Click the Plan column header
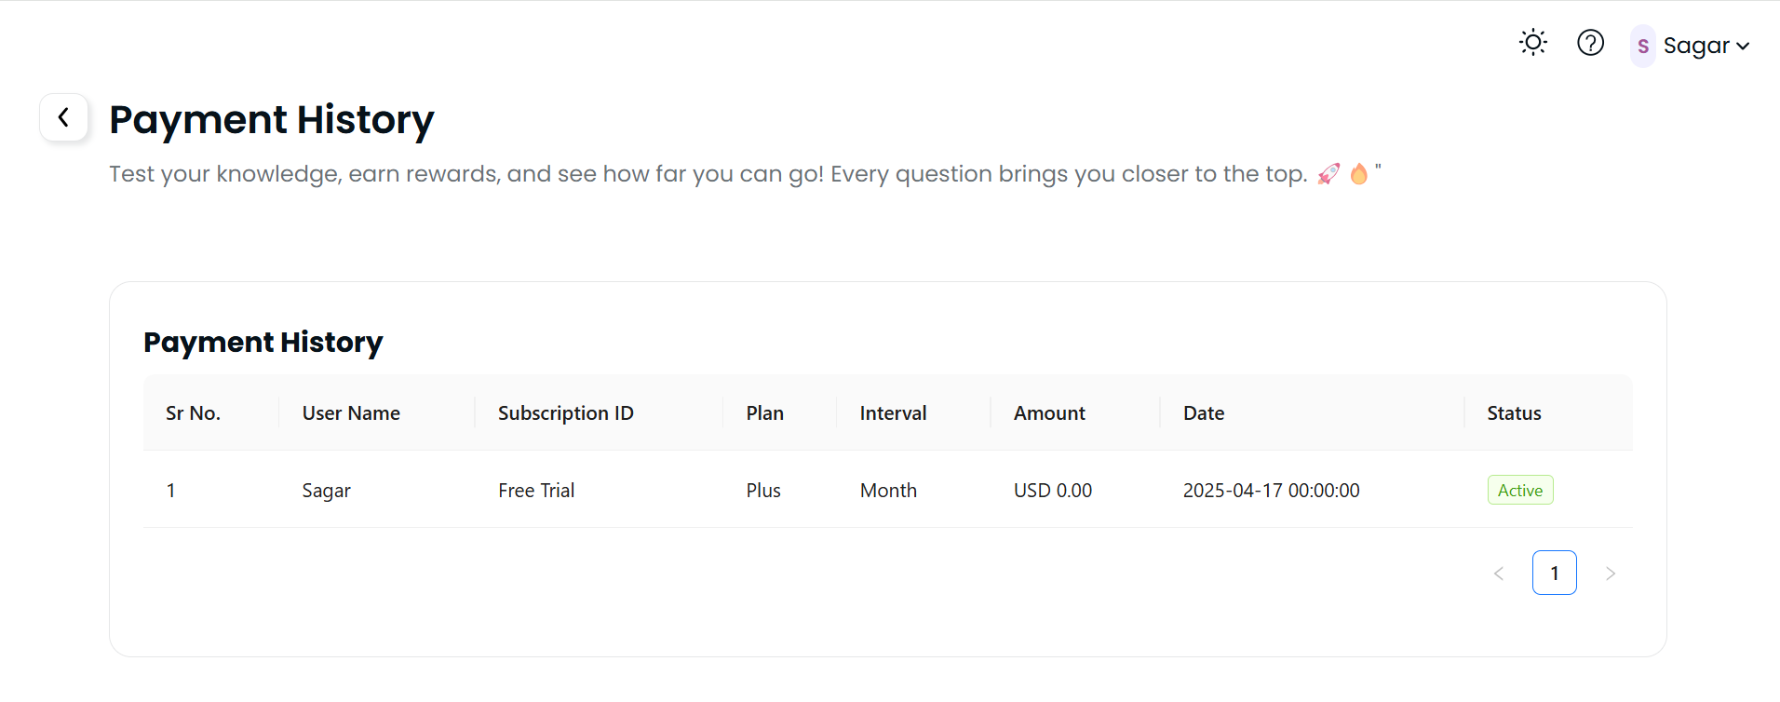The height and width of the screenshot is (702, 1780). tap(764, 413)
